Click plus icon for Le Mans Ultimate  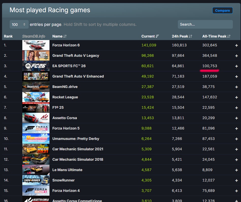pos(236,170)
